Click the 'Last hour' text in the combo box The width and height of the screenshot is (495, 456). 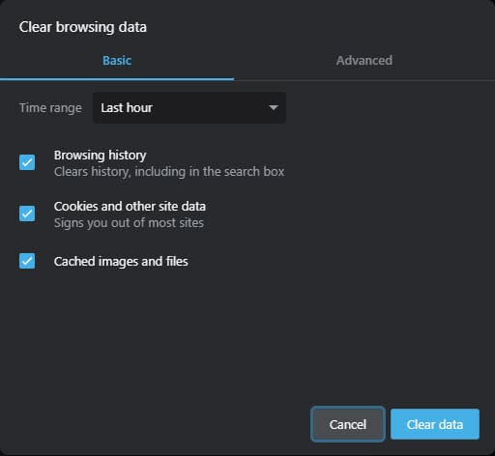(127, 107)
